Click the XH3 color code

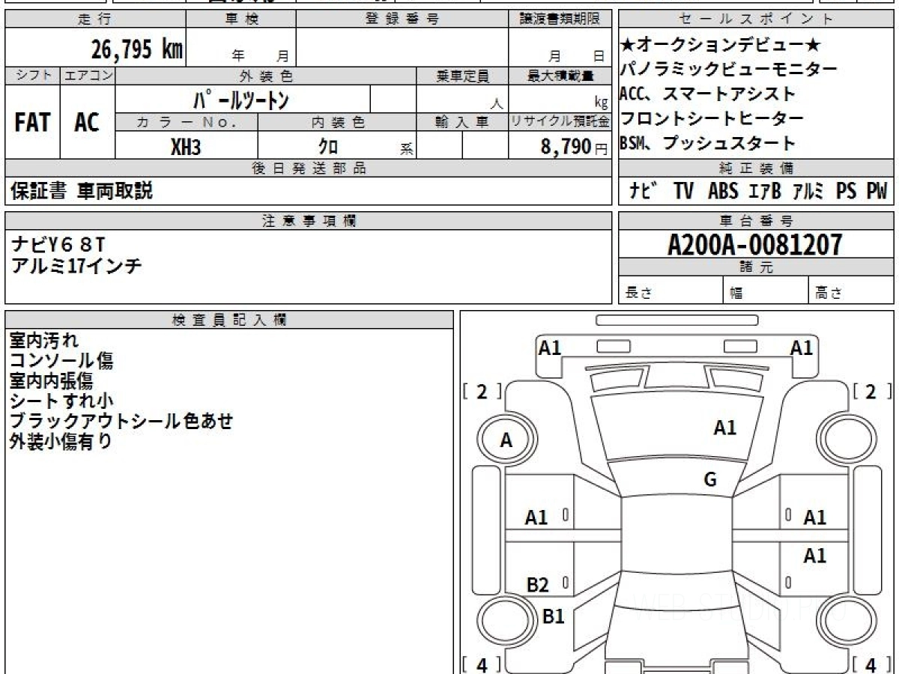click(186, 147)
